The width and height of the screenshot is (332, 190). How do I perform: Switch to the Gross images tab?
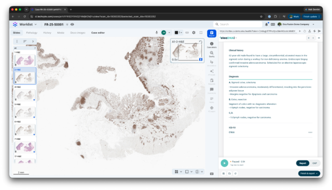click(78, 33)
